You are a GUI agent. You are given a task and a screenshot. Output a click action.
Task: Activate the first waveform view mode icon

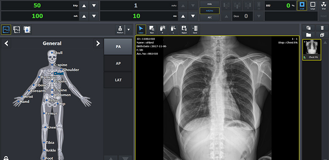tap(6, 29)
